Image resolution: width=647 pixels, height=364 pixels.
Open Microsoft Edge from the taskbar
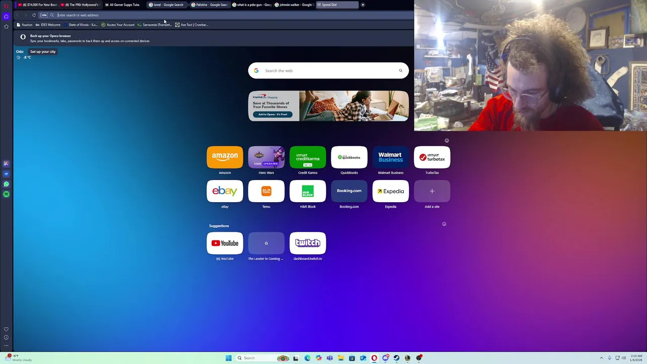pyautogui.click(x=307, y=358)
